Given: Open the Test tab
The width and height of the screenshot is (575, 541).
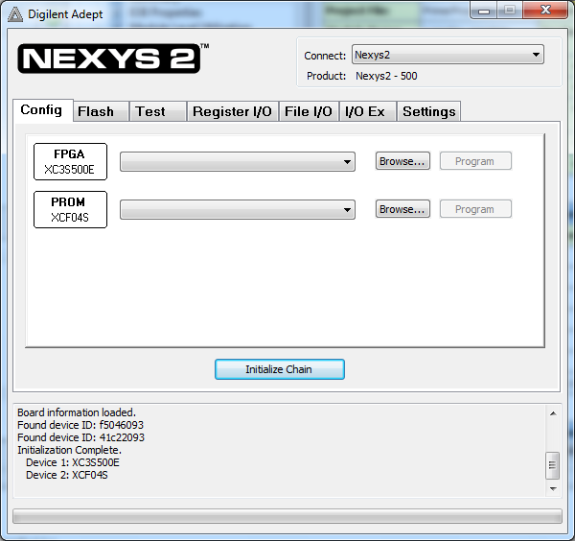Looking at the screenshot, I should click(x=158, y=111).
